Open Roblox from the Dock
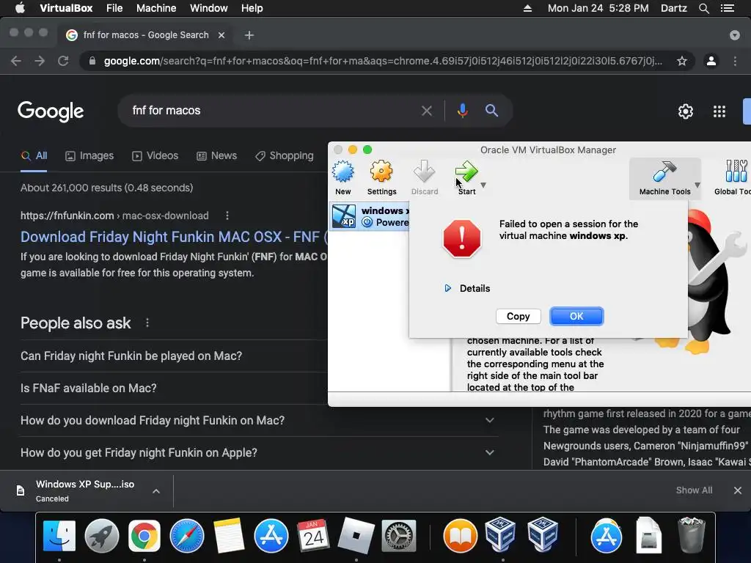Image resolution: width=751 pixels, height=563 pixels. tap(356, 536)
